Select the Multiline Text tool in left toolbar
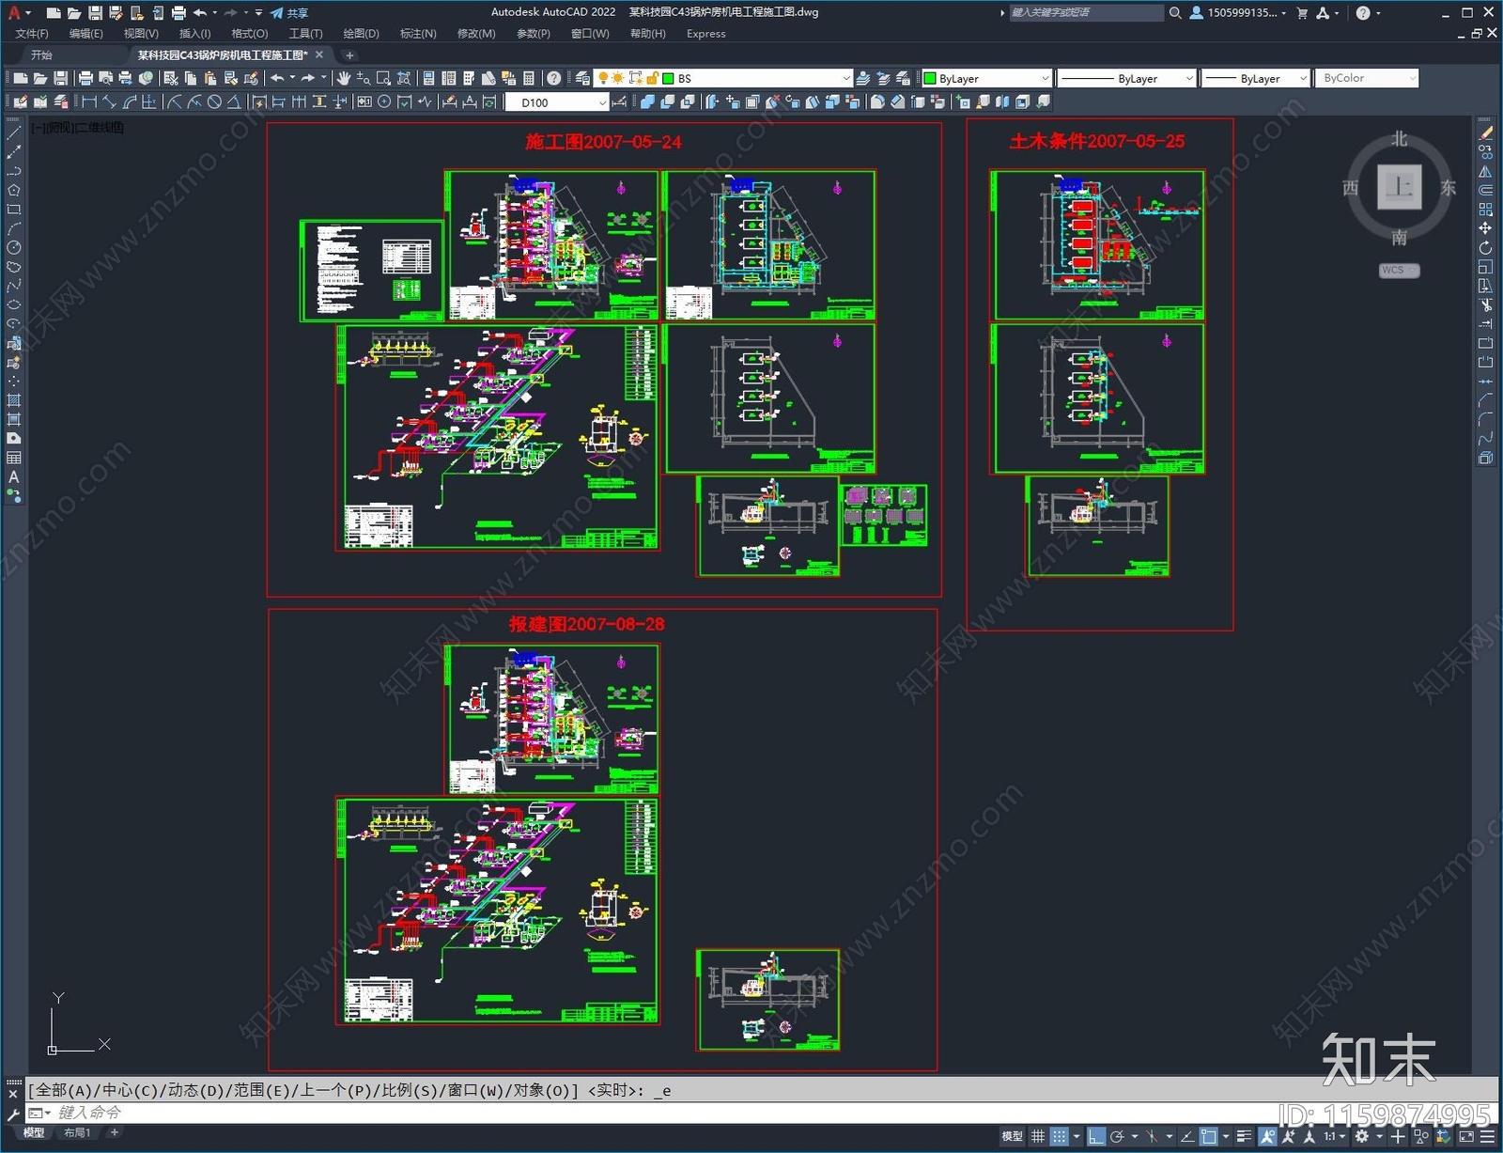 point(13,477)
